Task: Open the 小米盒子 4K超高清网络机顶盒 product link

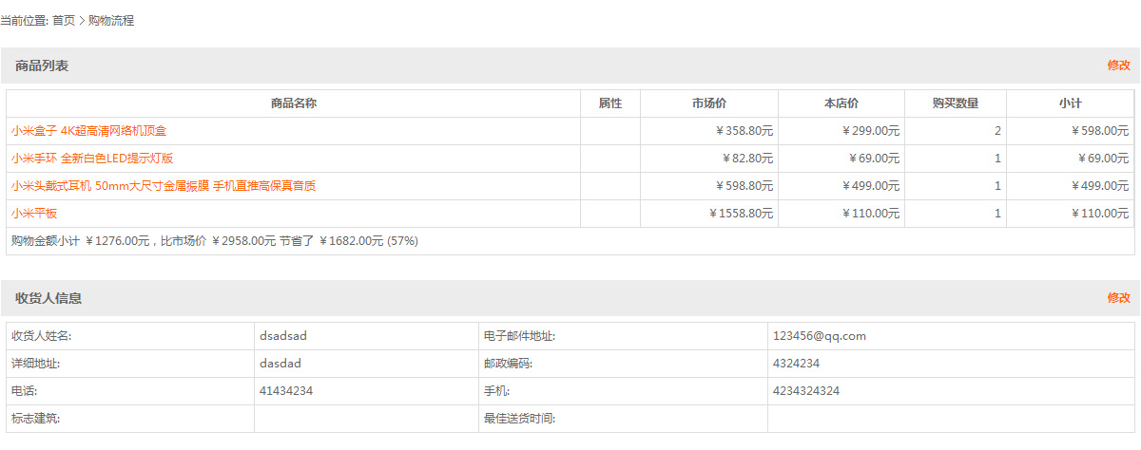Action: click(x=89, y=131)
